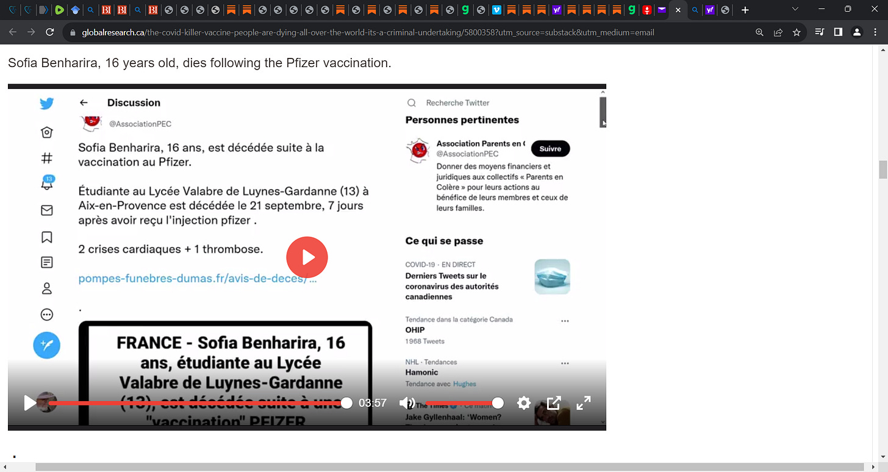Open Chrome's three-dot menu
Screen dimensions: 888x472
(x=876, y=32)
